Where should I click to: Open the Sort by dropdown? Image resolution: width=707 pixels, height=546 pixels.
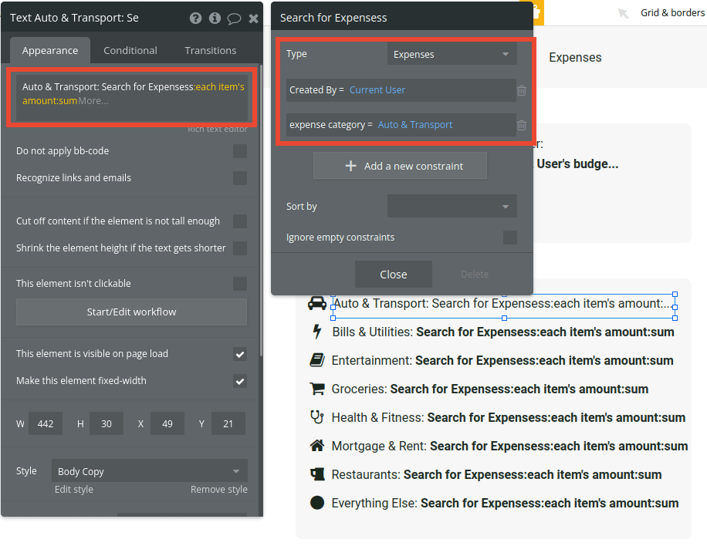coord(452,207)
